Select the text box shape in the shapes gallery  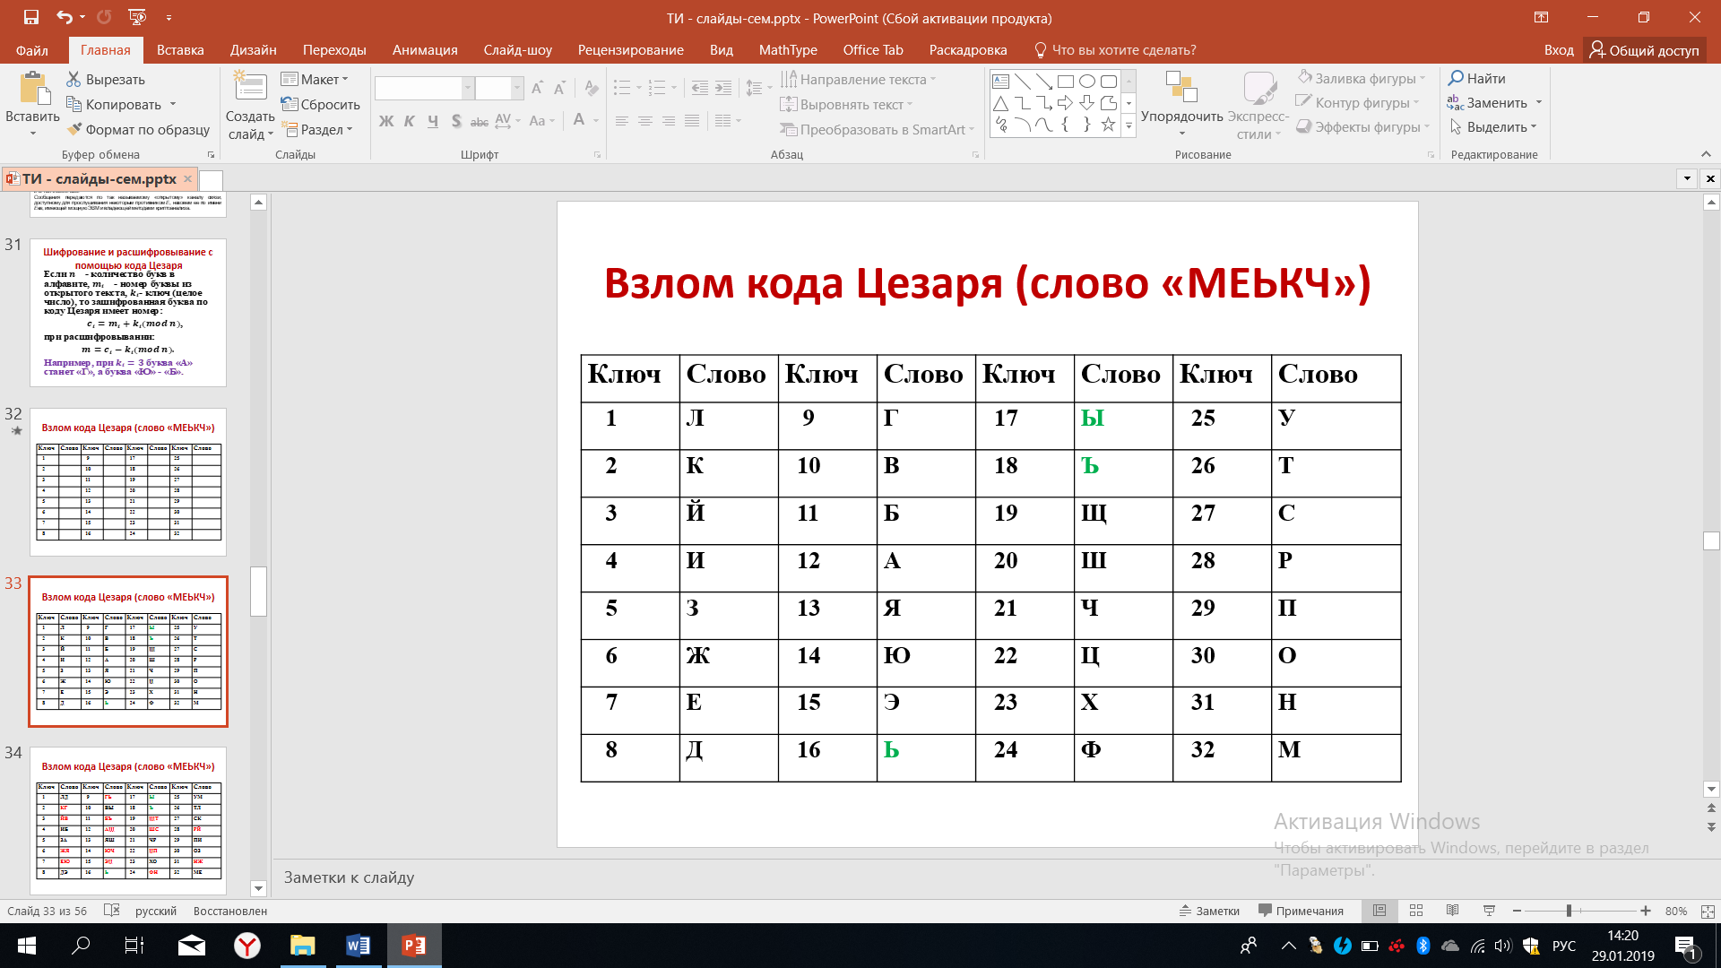[x=1001, y=81]
